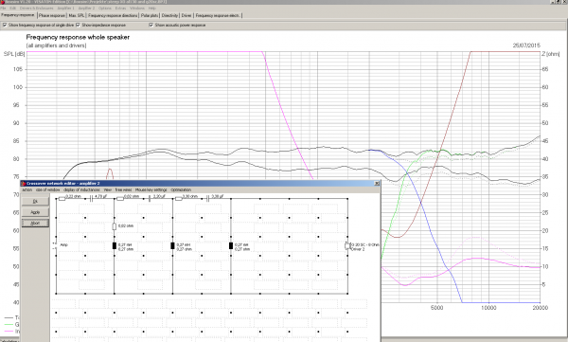Screen dimensions: 568x342
Task: Open the Amplifier 1 menu
Action: [x=65, y=8]
